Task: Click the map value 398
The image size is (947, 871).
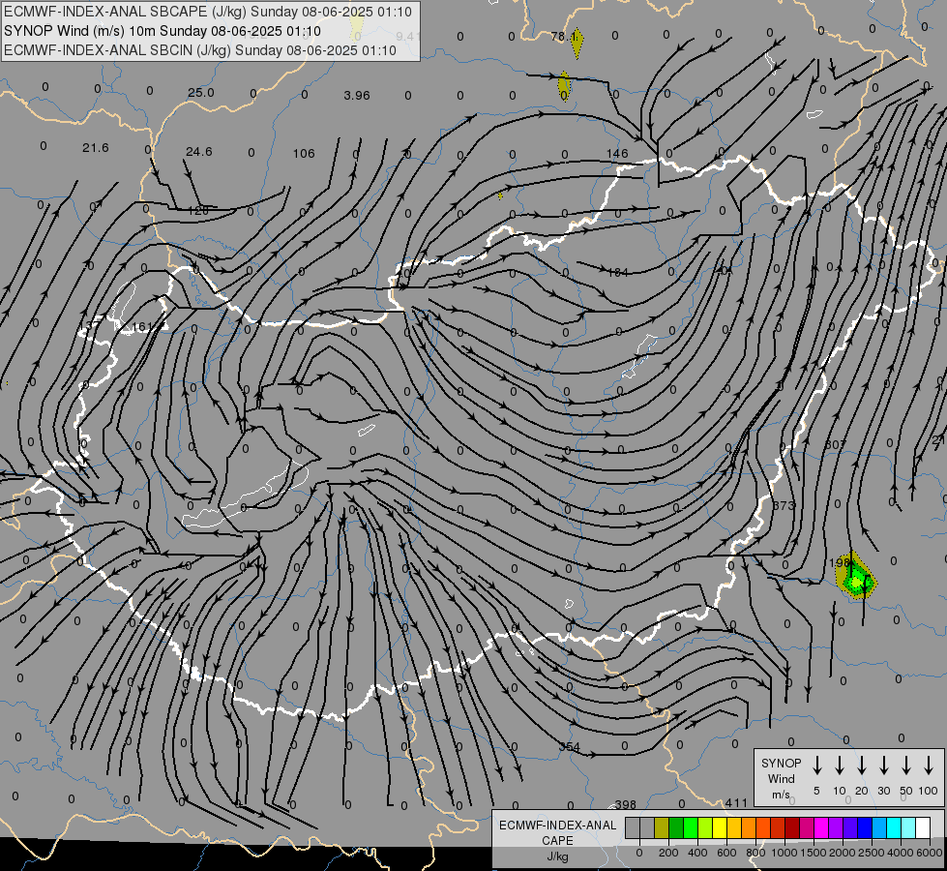Action: point(625,804)
